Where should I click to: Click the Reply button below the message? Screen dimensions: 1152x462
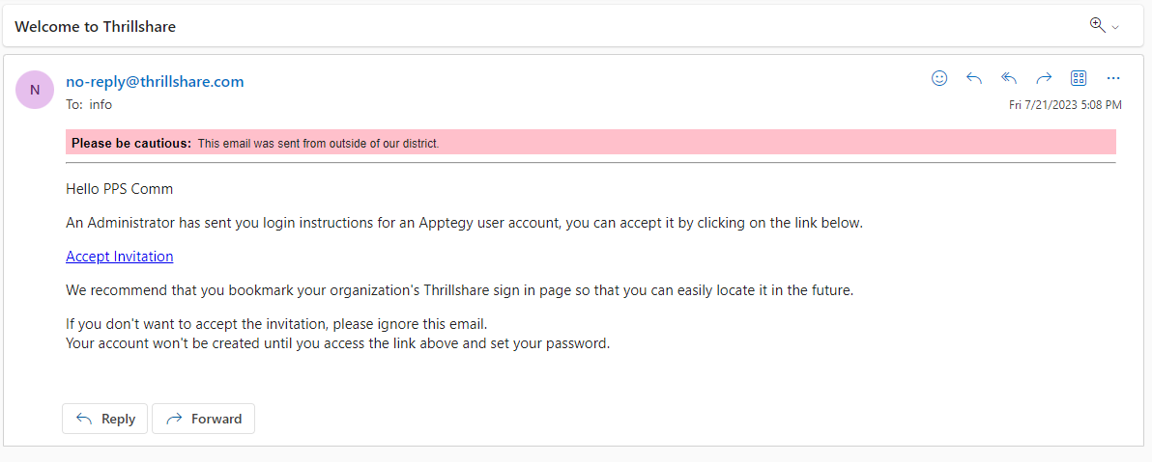[x=105, y=419]
